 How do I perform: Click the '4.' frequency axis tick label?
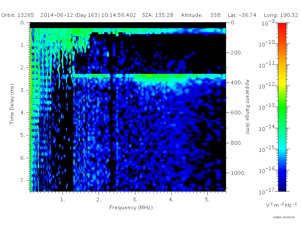(x=171, y=200)
